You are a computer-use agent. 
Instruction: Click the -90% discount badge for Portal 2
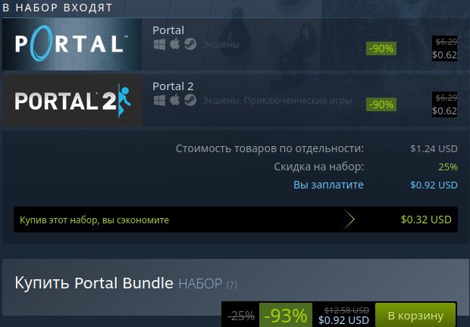381,104
